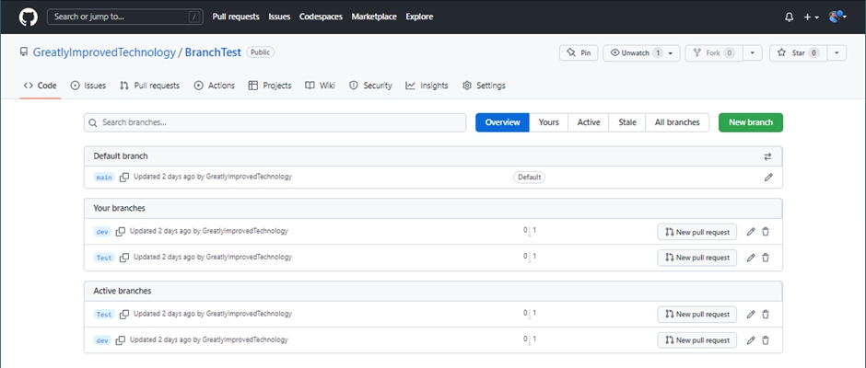The width and height of the screenshot is (866, 368).
Task: Rename the main default branch
Action: (768, 177)
